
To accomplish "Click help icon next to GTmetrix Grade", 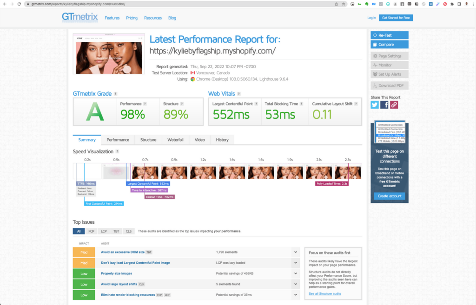I will (x=115, y=94).
